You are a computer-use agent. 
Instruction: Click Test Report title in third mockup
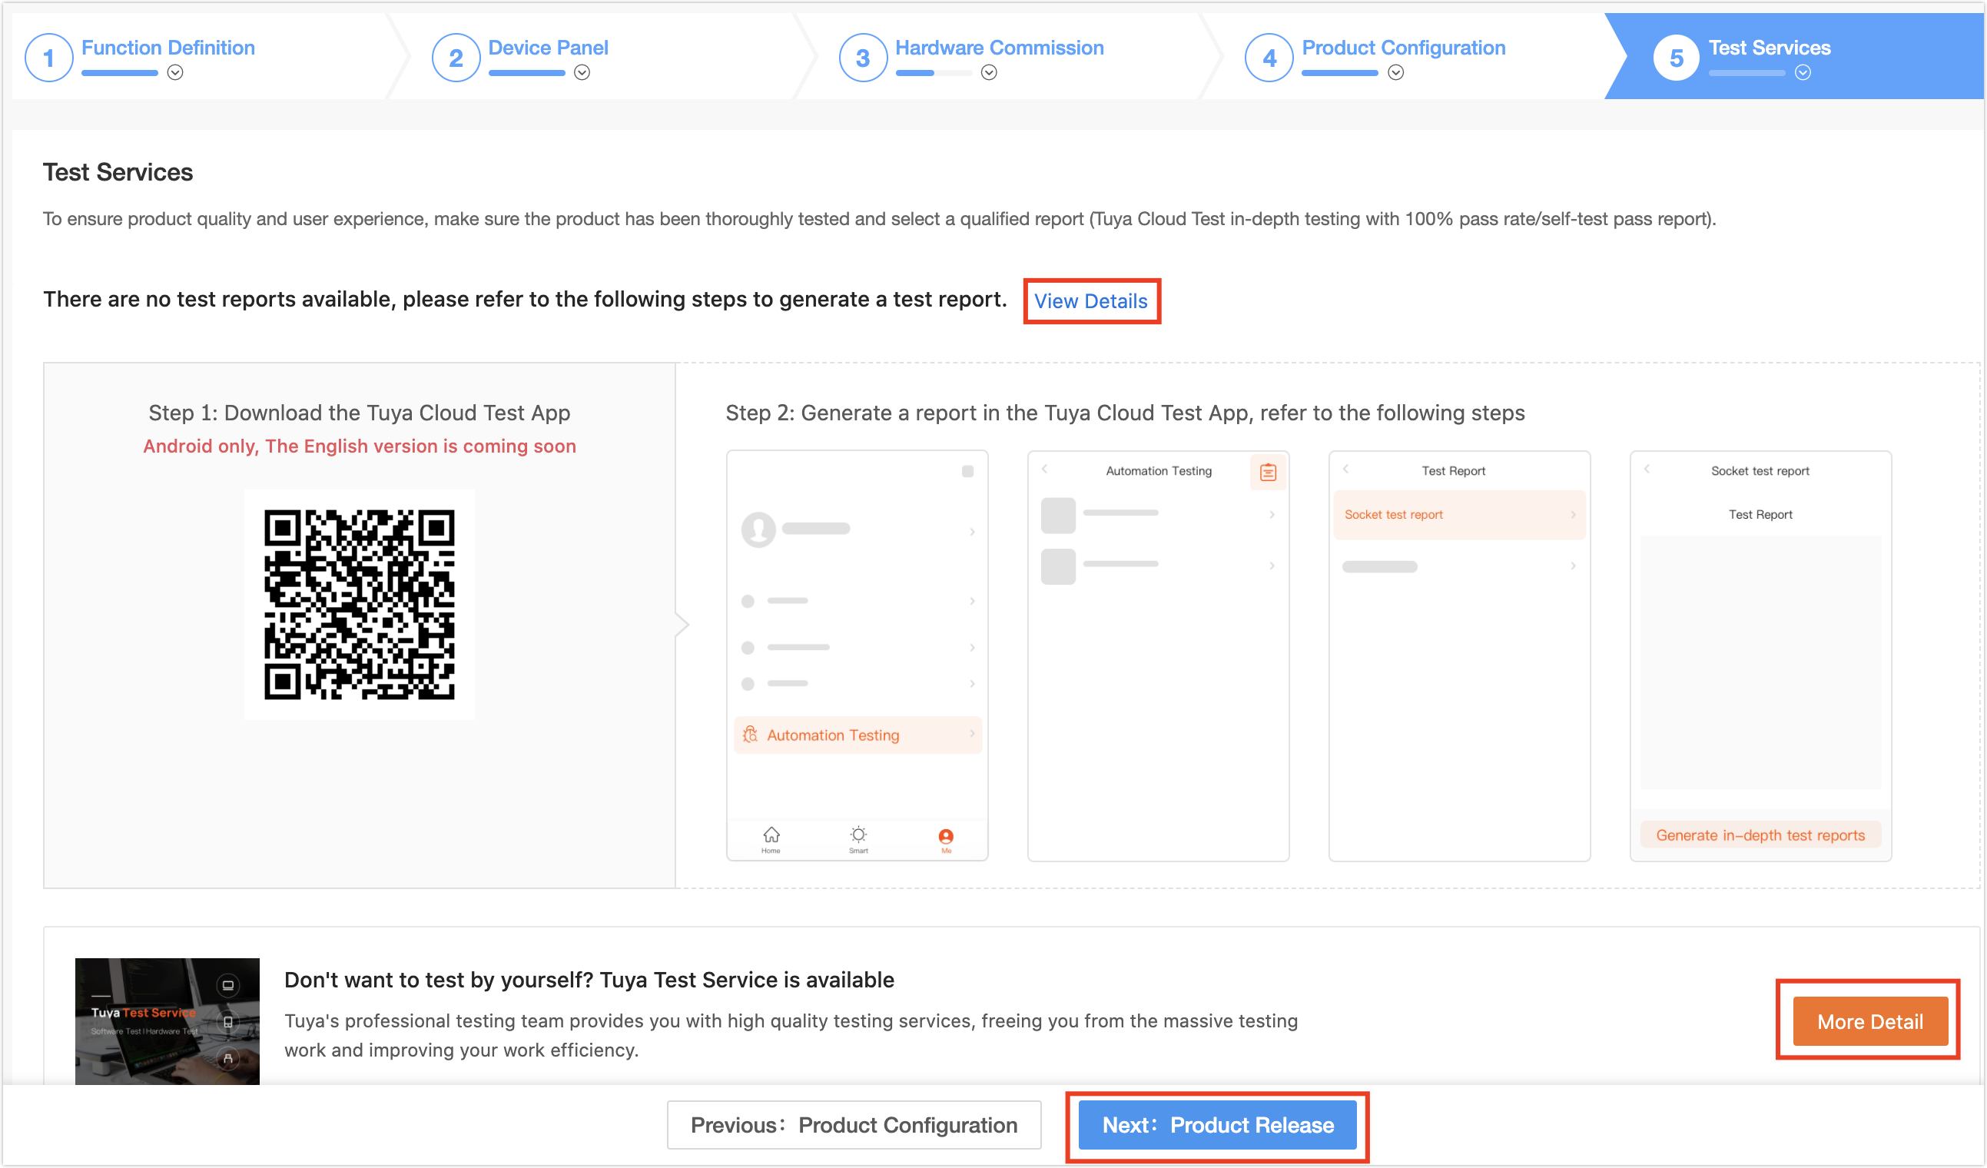click(x=1453, y=471)
